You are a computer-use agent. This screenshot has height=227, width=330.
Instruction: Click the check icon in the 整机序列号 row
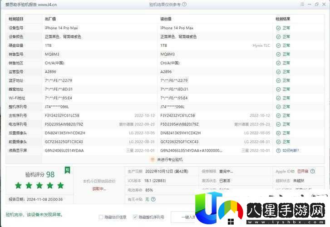click(x=278, y=107)
